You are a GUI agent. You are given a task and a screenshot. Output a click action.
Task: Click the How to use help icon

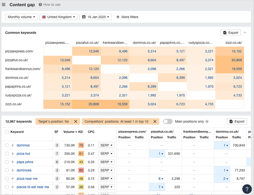pos(40,5)
